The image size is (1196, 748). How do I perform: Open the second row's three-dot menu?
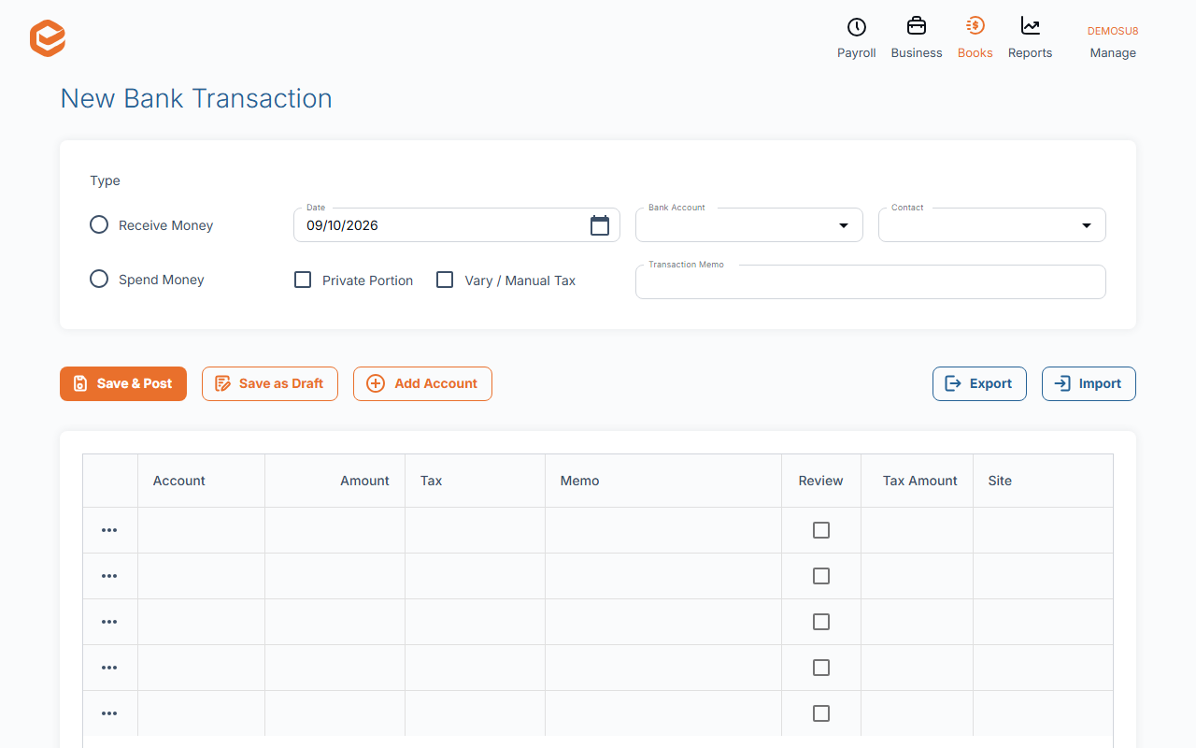click(109, 576)
